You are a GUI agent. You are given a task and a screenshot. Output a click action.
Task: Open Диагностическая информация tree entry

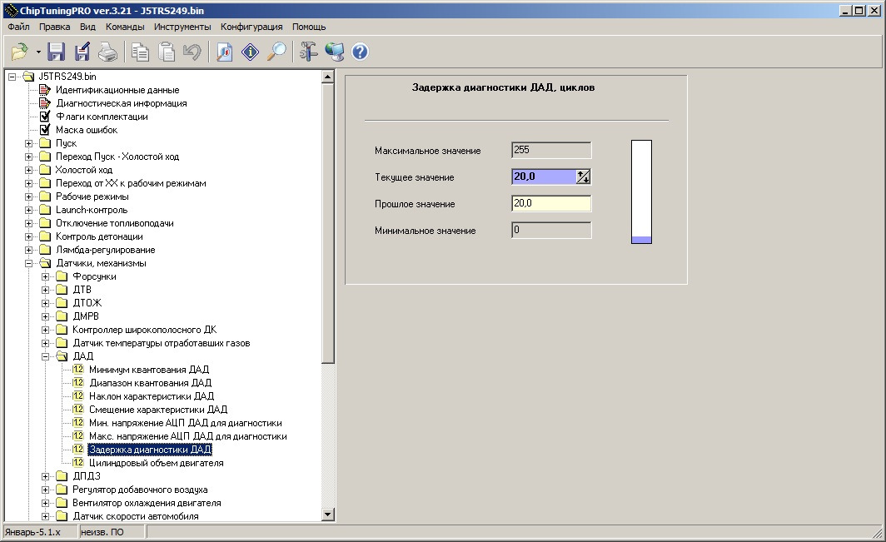point(121,103)
